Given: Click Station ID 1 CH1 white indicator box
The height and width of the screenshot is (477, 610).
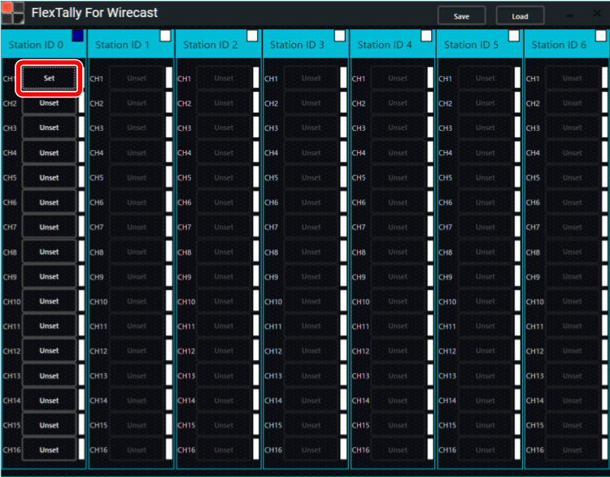Looking at the screenshot, I should click(x=169, y=79).
